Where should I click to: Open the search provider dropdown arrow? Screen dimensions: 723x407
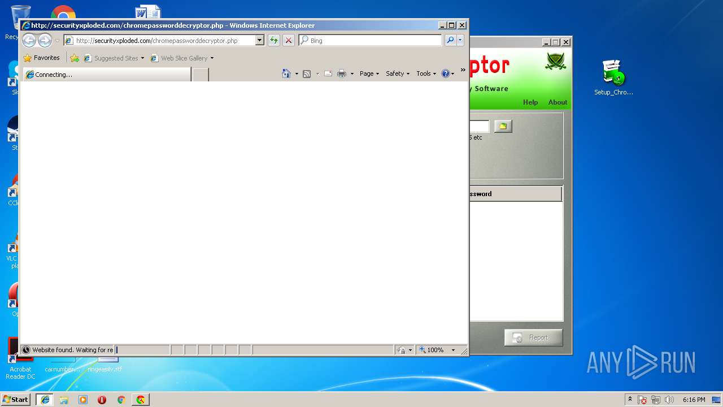(x=460, y=40)
